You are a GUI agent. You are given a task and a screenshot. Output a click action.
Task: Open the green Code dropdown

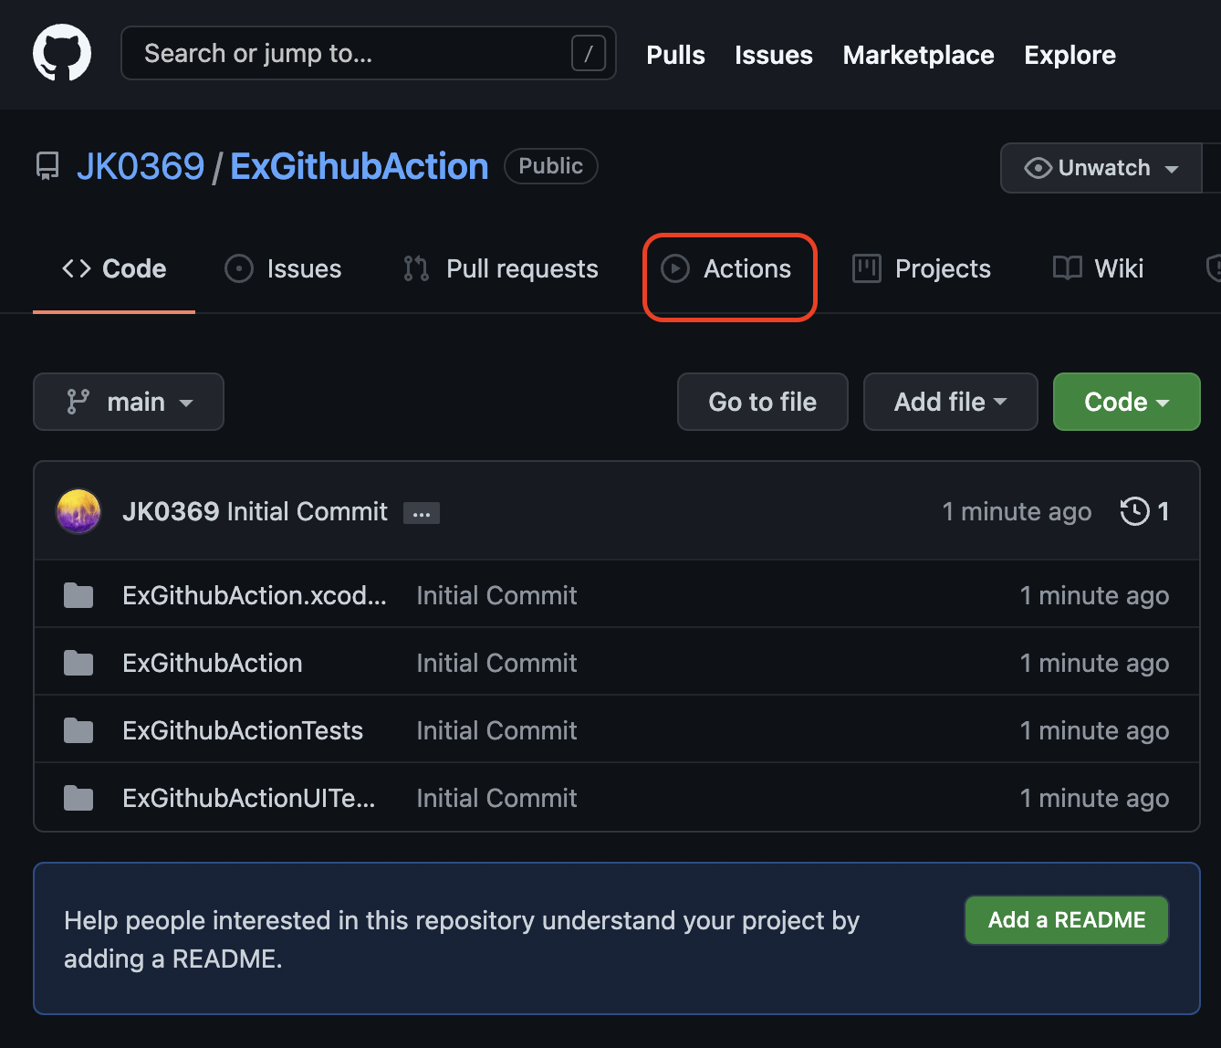(x=1127, y=402)
